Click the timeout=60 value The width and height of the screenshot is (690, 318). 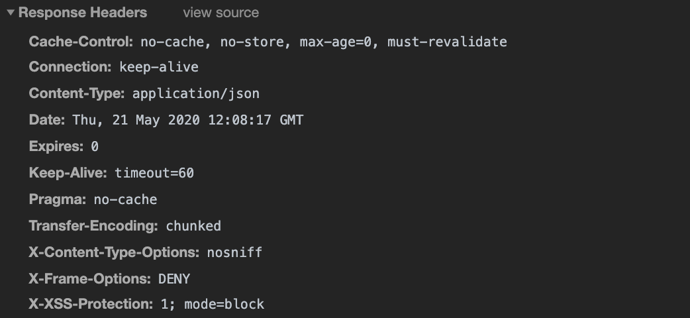(x=154, y=173)
